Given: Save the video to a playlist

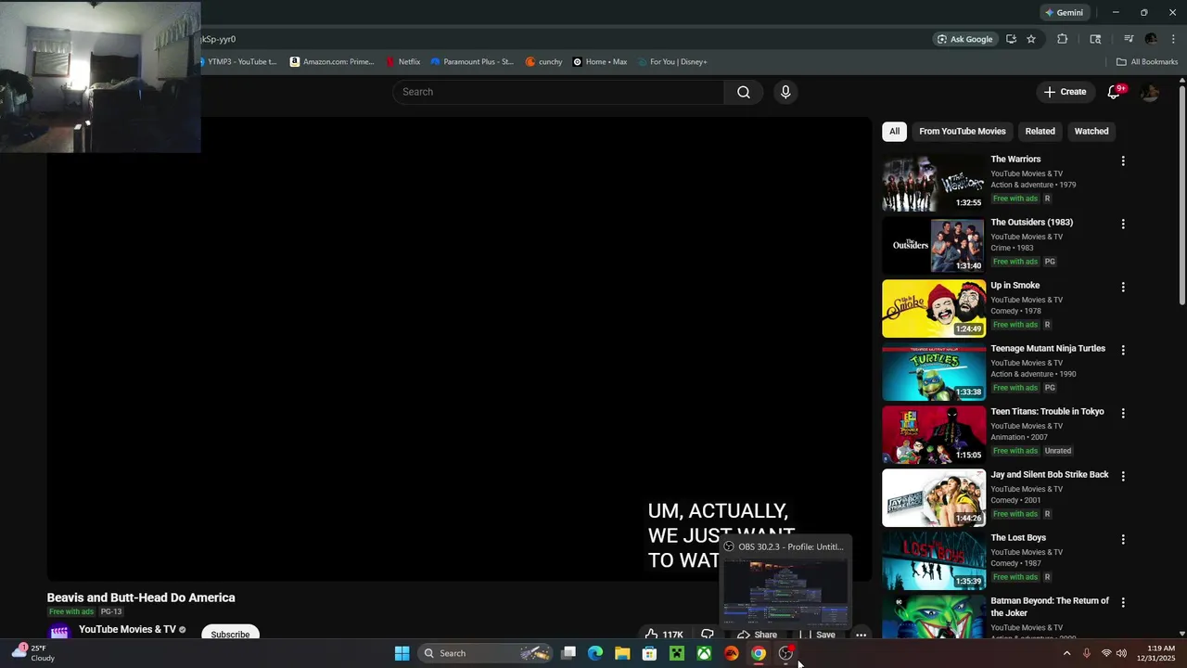Looking at the screenshot, I should point(820,635).
